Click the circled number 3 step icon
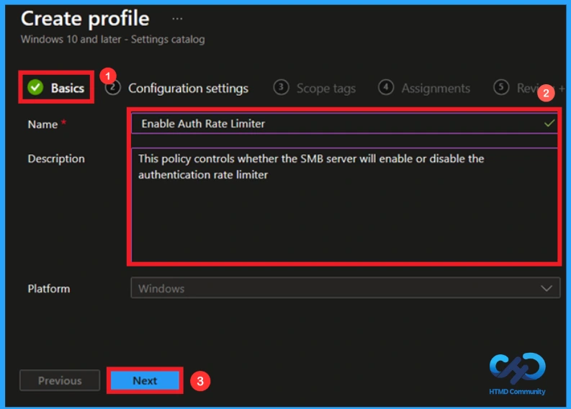The height and width of the screenshot is (409, 571). tap(281, 87)
